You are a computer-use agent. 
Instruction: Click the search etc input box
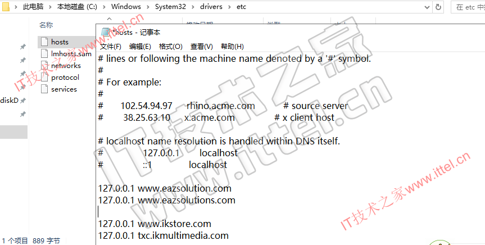468,7
